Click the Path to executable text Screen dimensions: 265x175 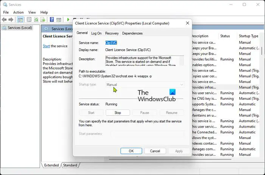click(x=115, y=76)
